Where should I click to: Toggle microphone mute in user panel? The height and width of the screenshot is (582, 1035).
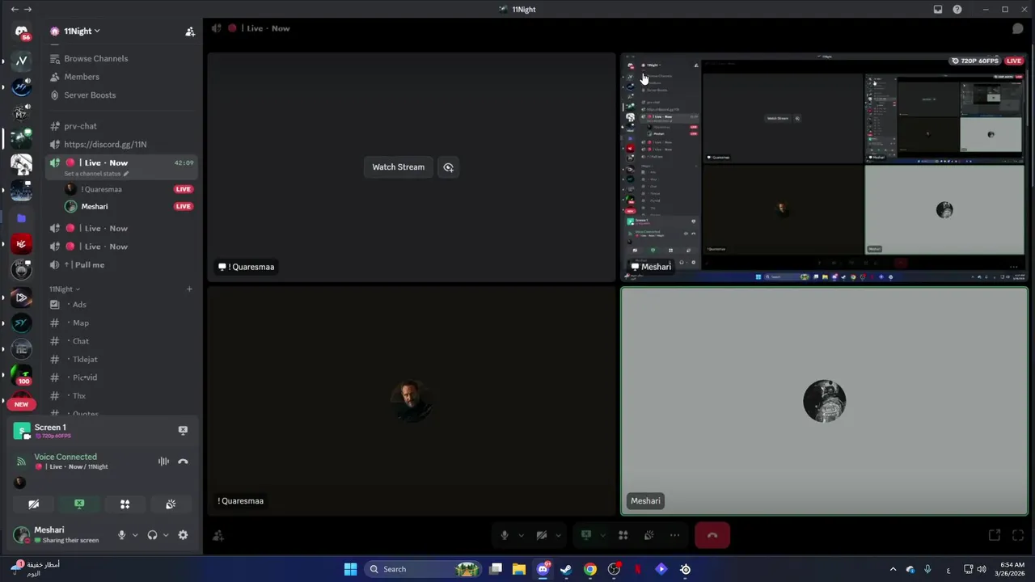coord(122,535)
